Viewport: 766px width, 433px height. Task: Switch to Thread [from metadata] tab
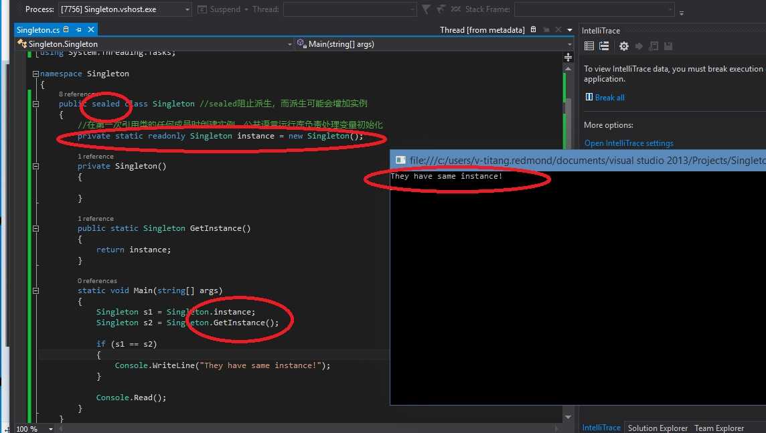[x=482, y=29]
